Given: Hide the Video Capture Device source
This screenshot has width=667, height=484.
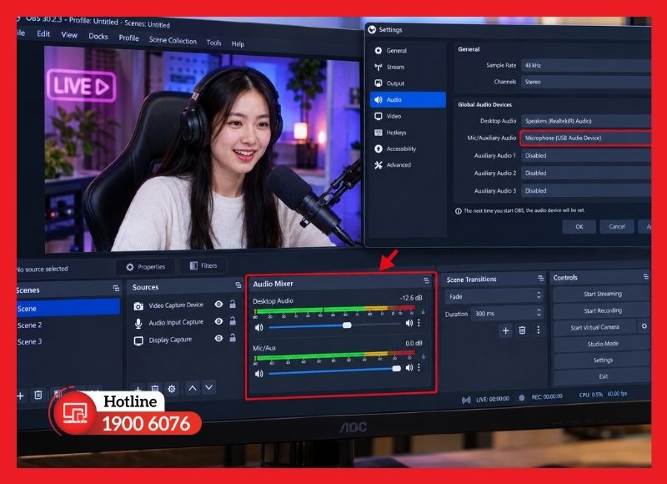Looking at the screenshot, I should tap(218, 304).
